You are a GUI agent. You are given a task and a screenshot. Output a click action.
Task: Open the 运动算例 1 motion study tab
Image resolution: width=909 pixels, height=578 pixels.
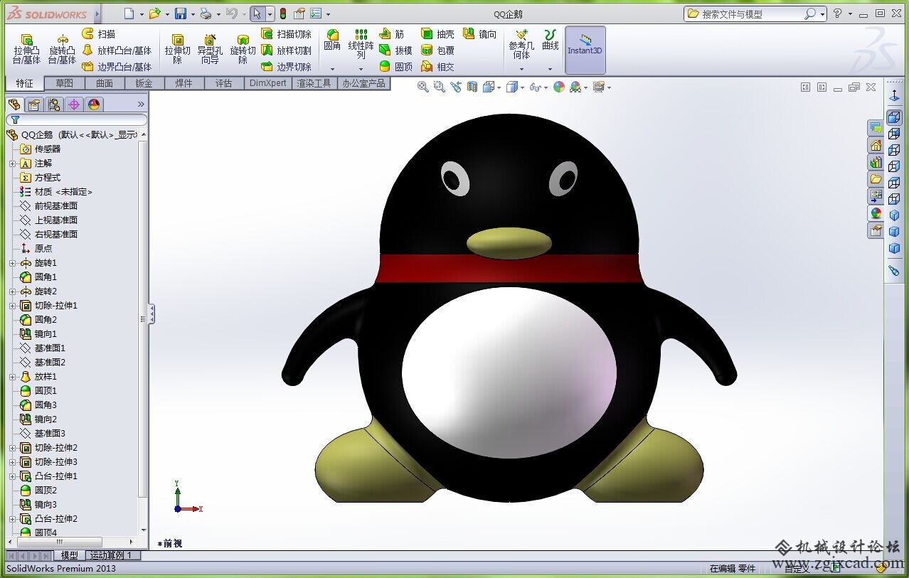point(112,555)
